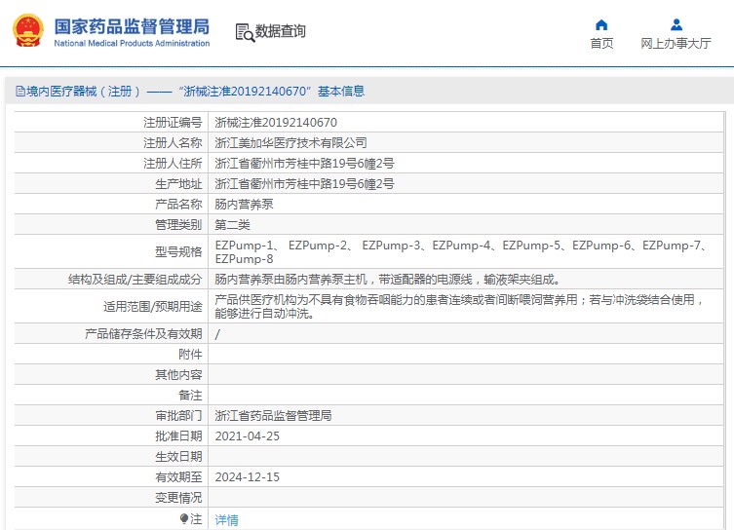Click the bulb icon beside 注
The image size is (734, 530).
[183, 519]
